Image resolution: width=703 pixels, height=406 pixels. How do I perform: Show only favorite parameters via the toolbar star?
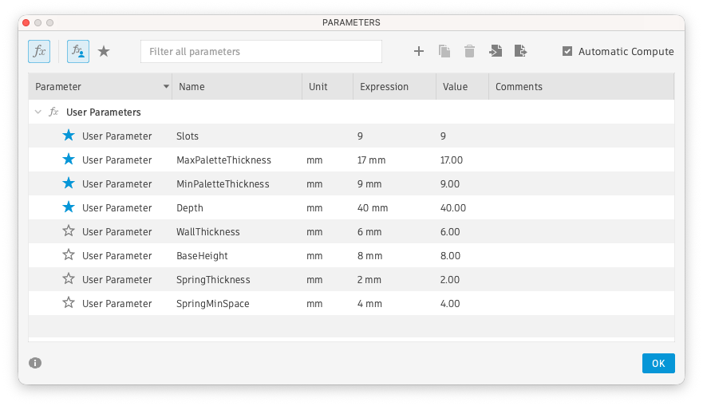pos(104,52)
